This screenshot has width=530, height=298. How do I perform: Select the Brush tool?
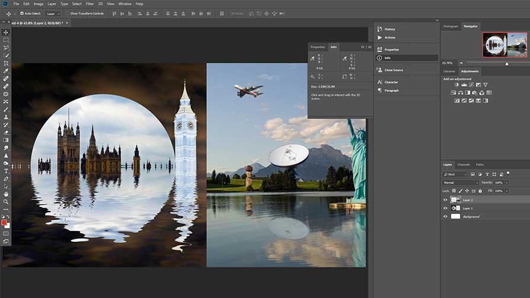click(x=6, y=110)
